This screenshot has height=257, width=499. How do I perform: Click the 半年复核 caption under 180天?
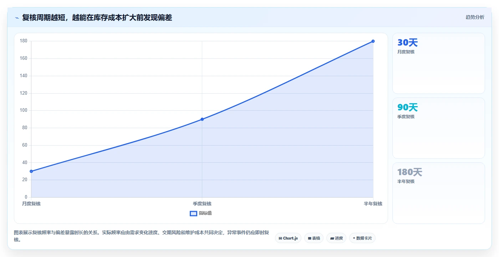point(406,182)
